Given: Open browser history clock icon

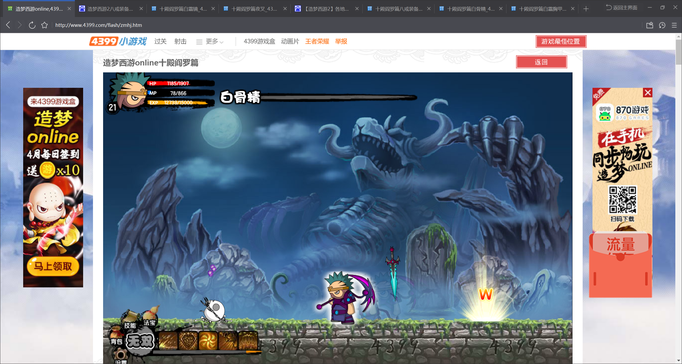Looking at the screenshot, I should tap(662, 25).
